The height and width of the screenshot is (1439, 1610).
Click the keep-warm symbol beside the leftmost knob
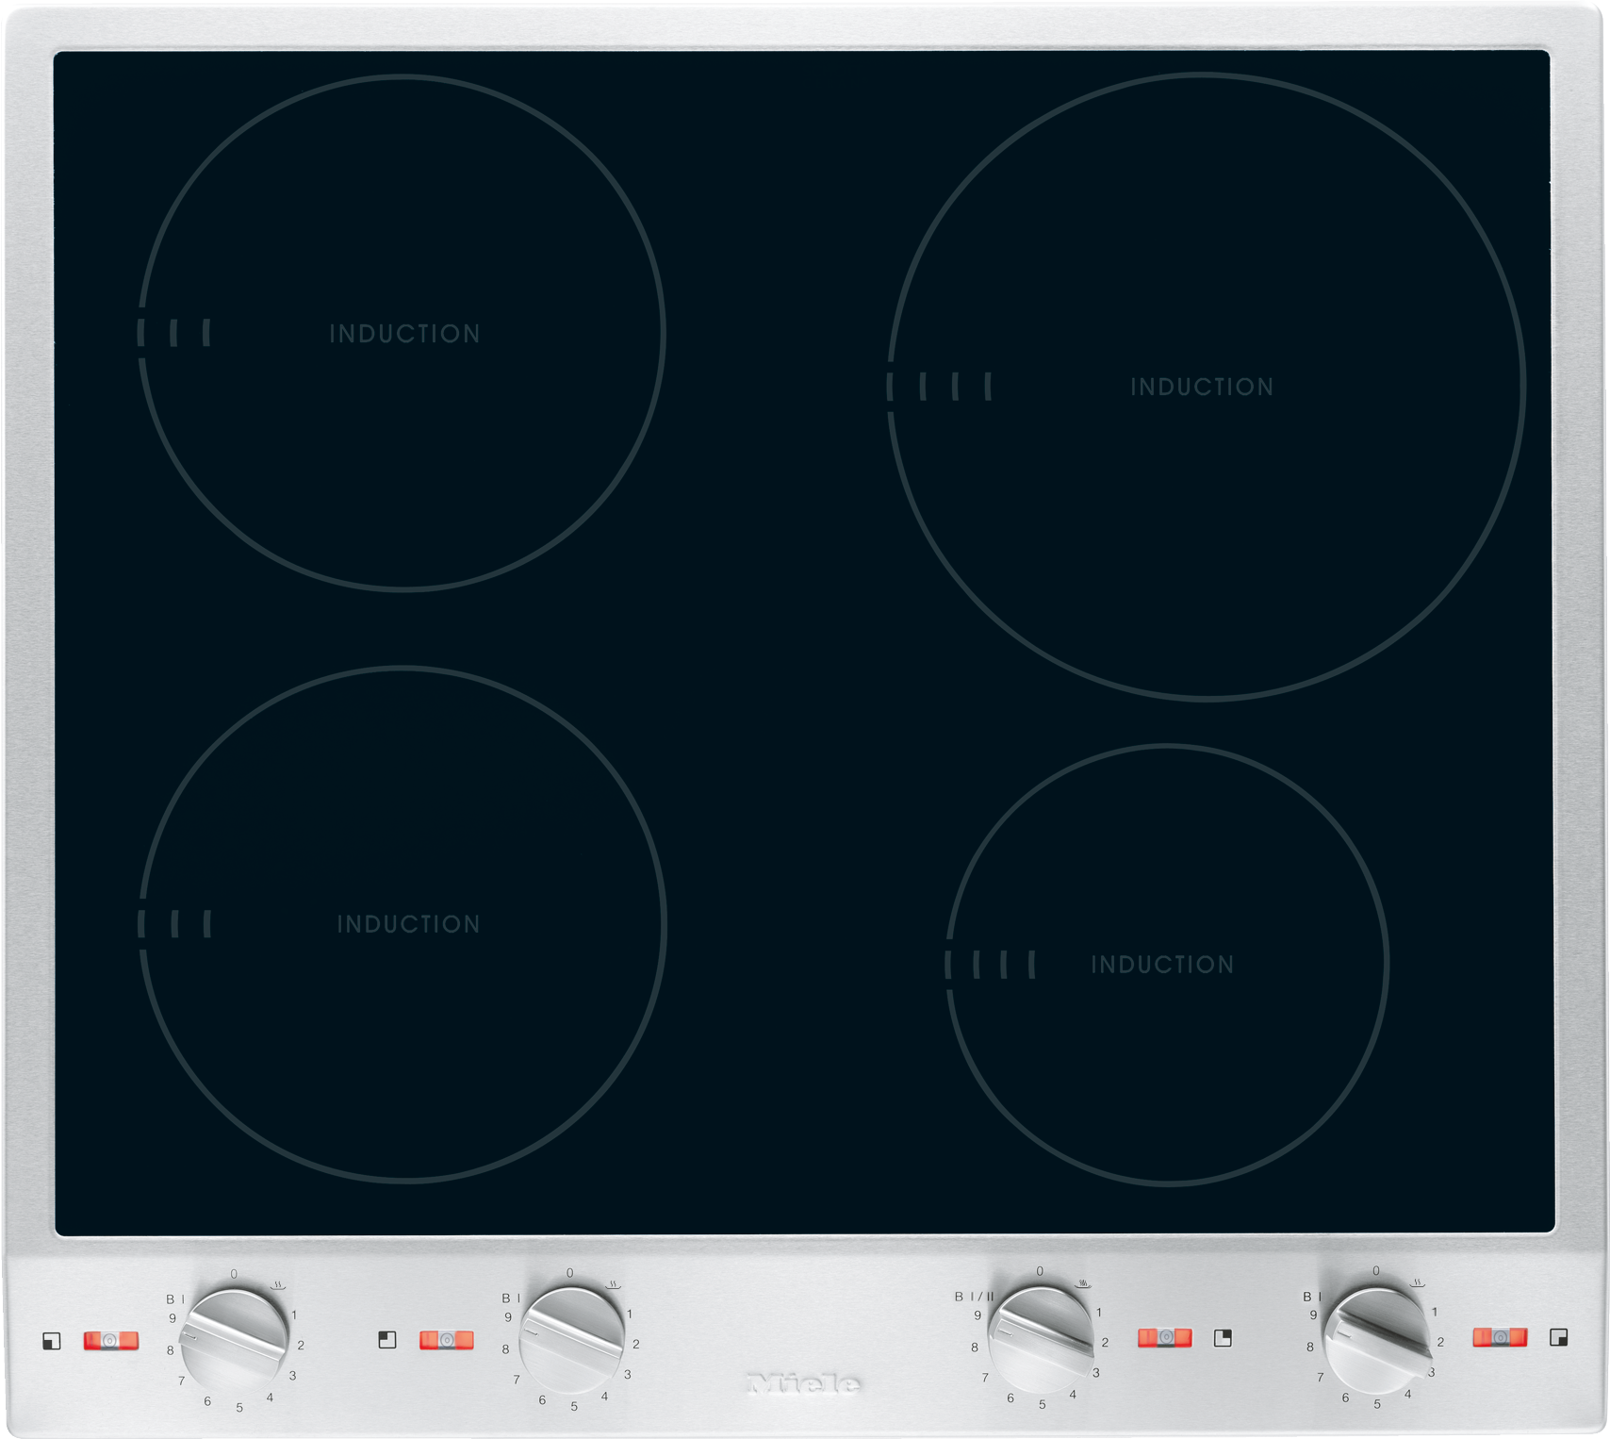click(x=276, y=1284)
